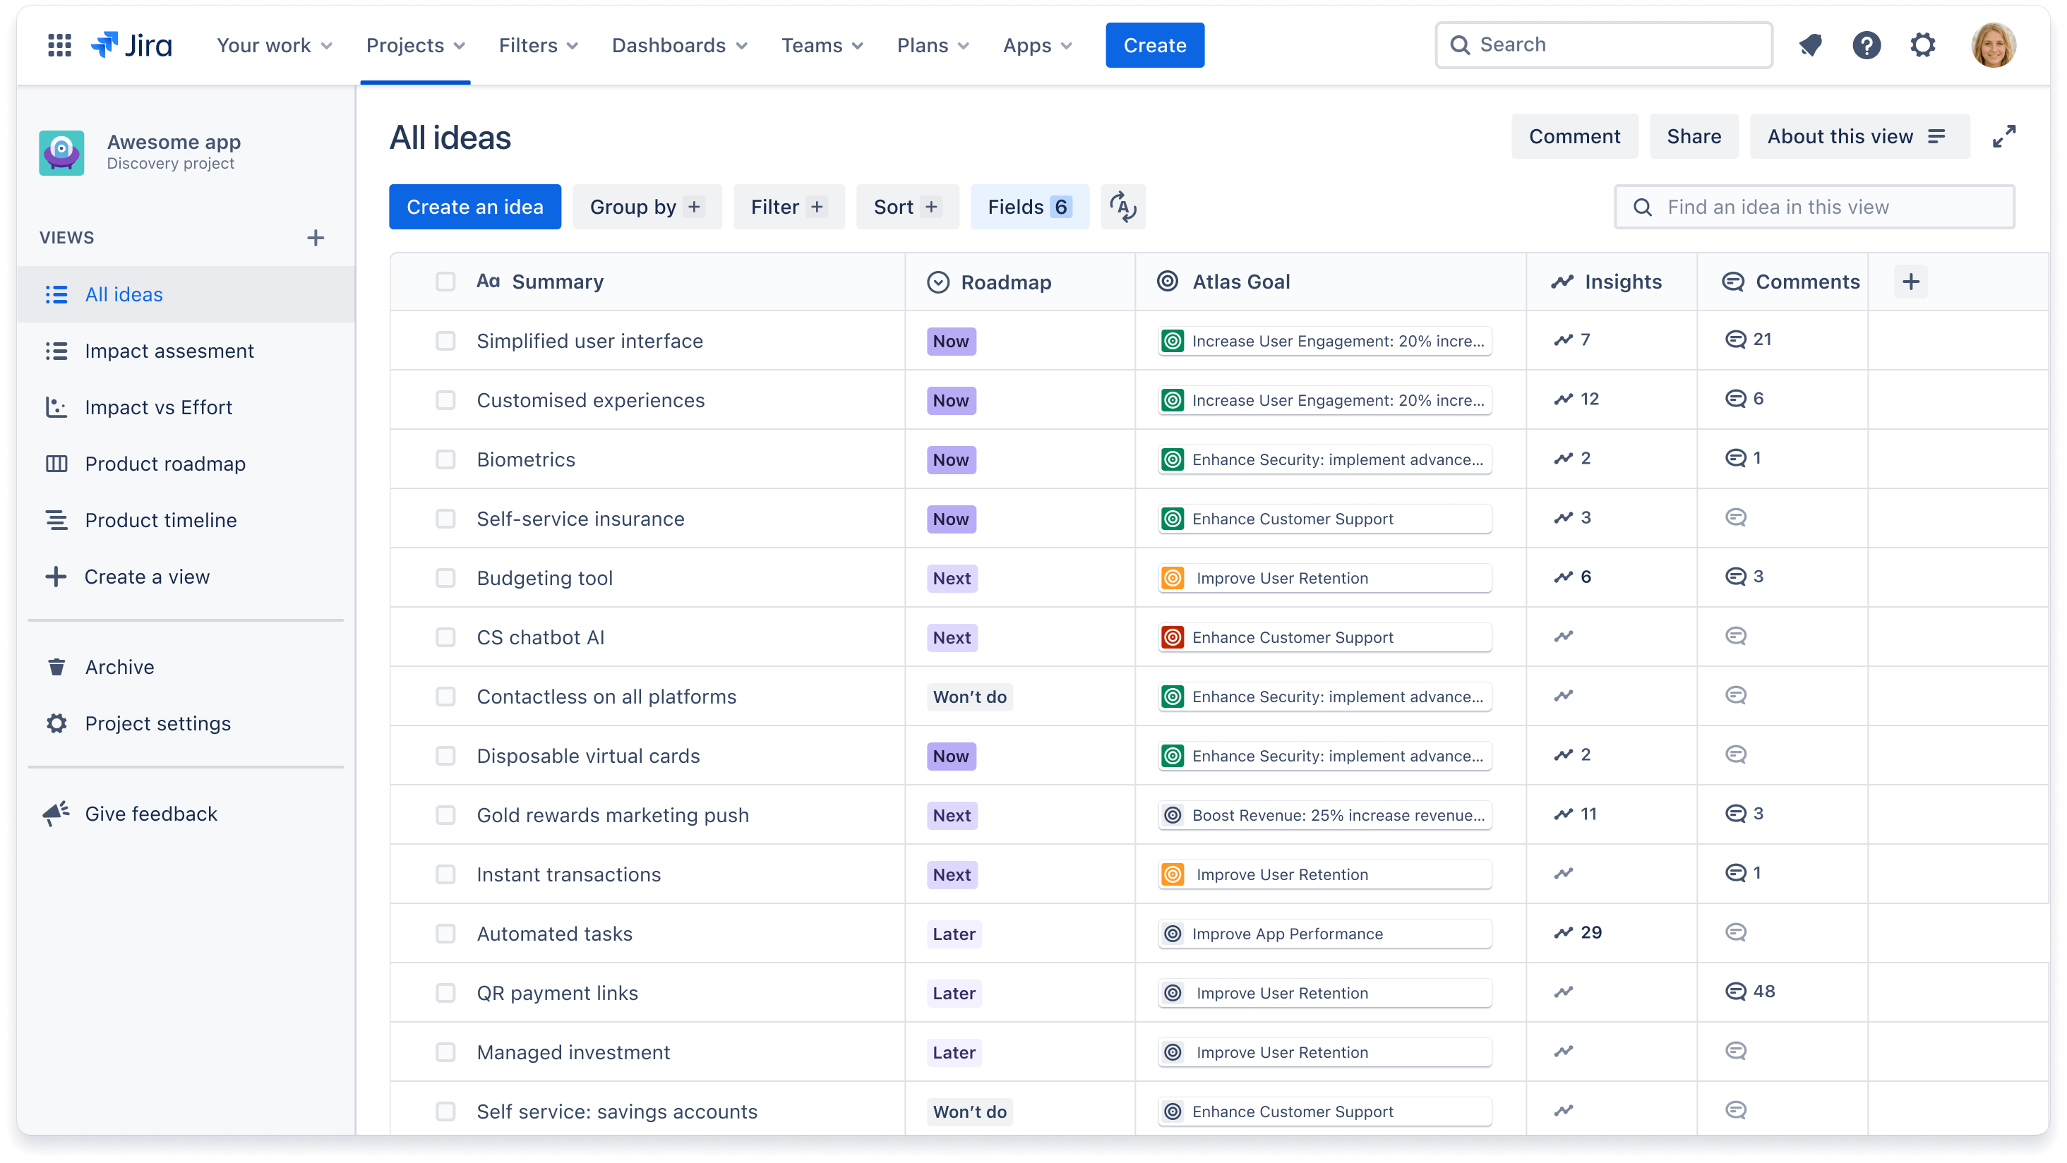2067x1163 pixels.
Task: Expand the Group by dropdown
Action: click(x=645, y=206)
